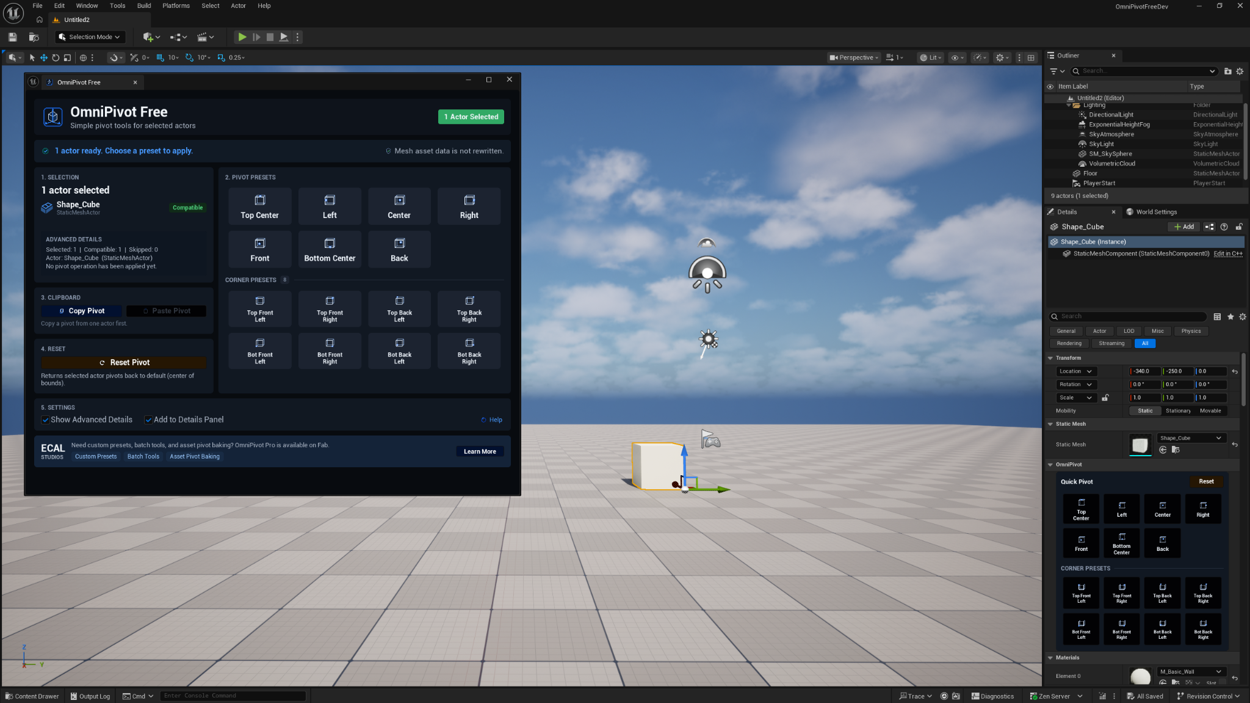Collapse the OmniPivot details section
Image resolution: width=1250 pixels, height=703 pixels.
coord(1050,465)
